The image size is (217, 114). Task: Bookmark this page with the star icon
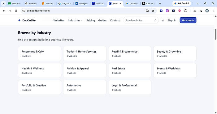click(153, 11)
